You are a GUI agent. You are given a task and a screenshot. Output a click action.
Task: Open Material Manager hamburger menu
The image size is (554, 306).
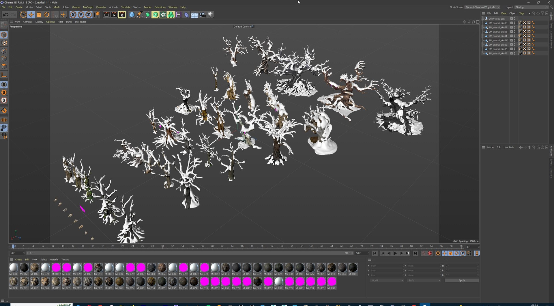(12, 260)
